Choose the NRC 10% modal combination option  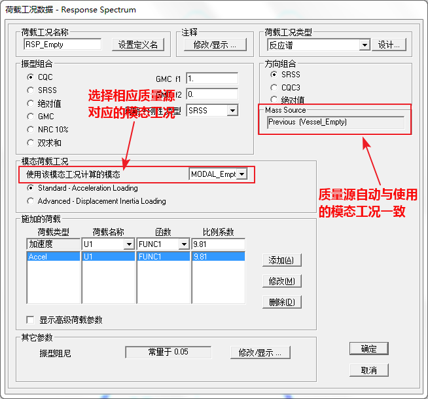coord(31,130)
